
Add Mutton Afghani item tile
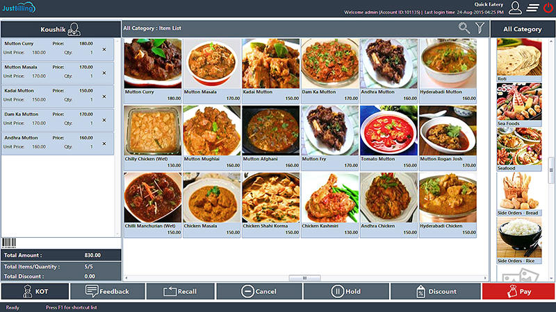tap(271, 138)
